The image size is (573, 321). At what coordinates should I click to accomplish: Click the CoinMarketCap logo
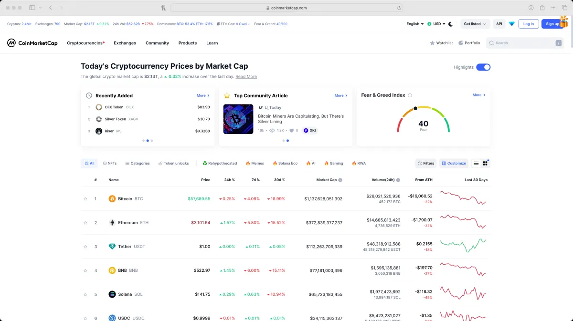coord(32,43)
